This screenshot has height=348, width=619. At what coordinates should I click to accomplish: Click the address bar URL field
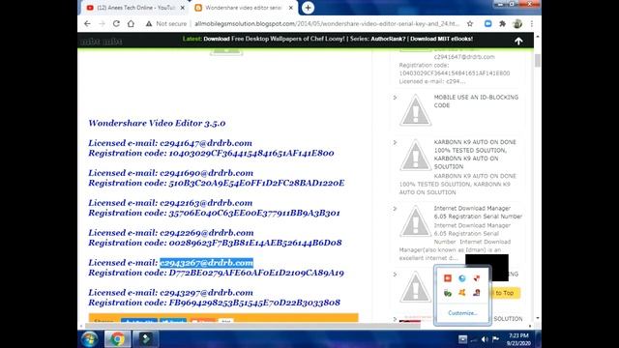click(327, 23)
